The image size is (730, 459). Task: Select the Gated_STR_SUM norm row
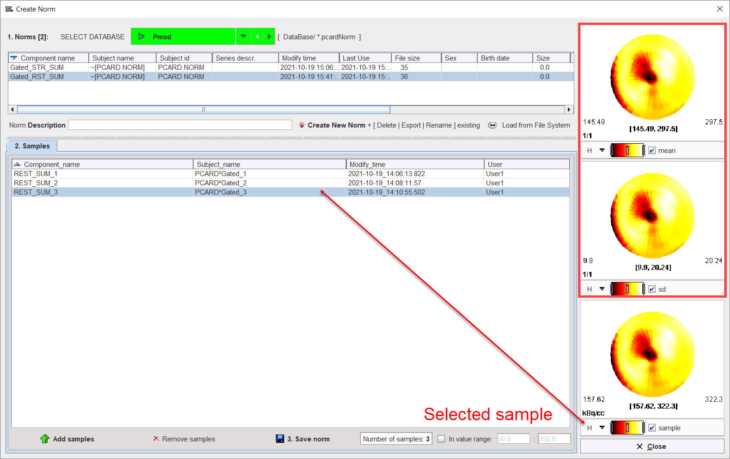[291, 67]
